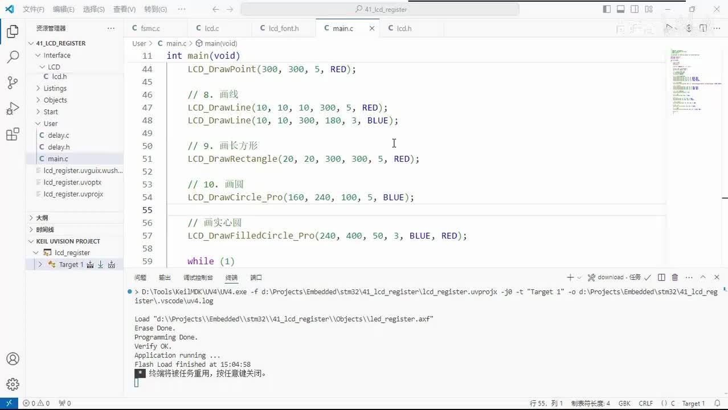Open editor more actions ellipsis
The width and height of the screenshot is (728, 410).
[x=717, y=28]
